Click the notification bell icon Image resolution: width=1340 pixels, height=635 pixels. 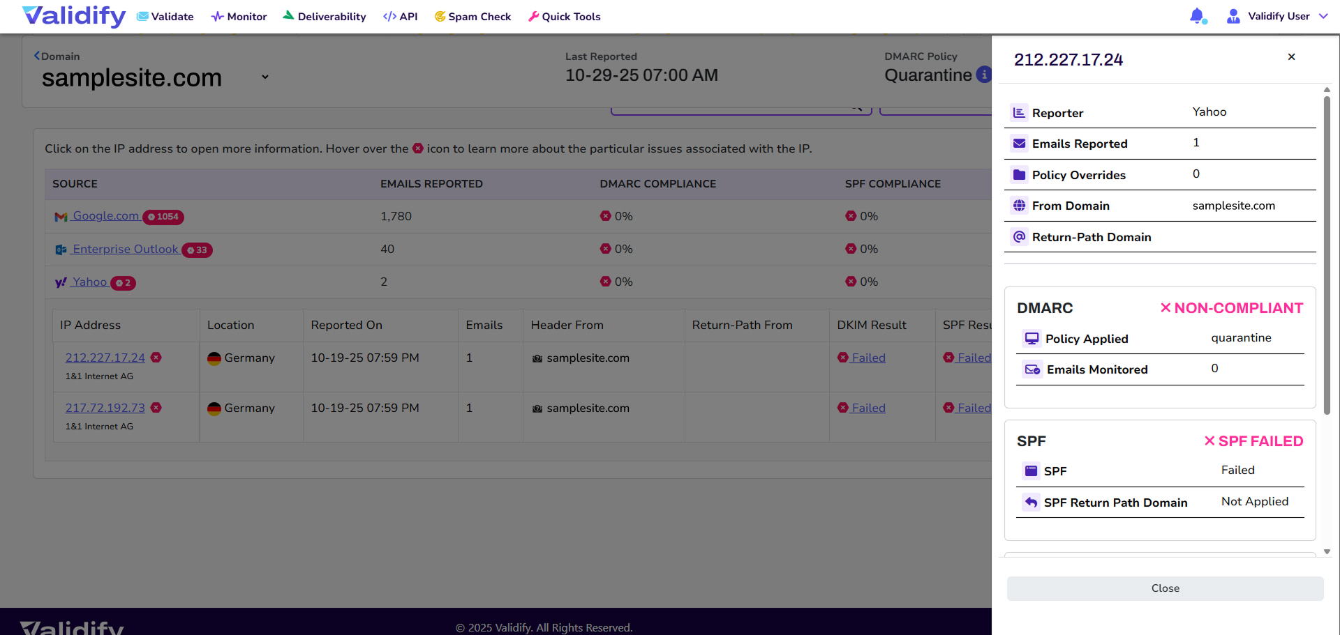coord(1197,16)
